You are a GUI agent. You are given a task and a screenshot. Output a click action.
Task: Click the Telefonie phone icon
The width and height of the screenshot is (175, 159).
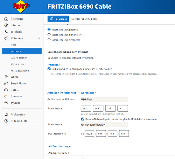[6, 32]
